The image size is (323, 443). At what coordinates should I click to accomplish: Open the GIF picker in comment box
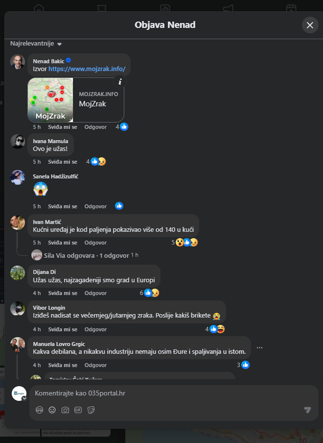[x=78, y=410]
